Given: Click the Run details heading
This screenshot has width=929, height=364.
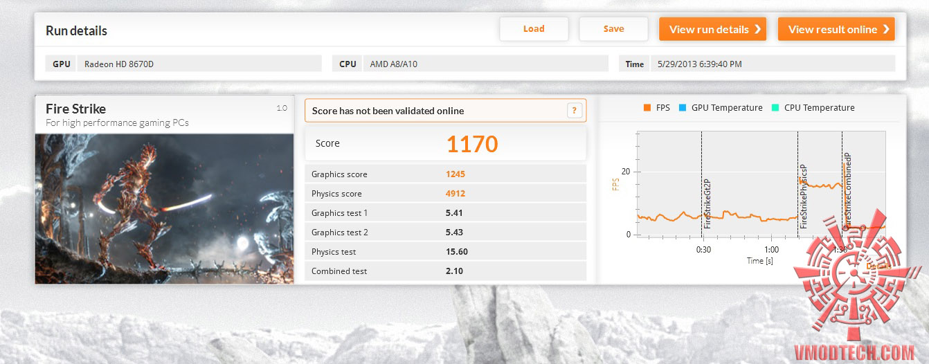Looking at the screenshot, I should point(76,30).
